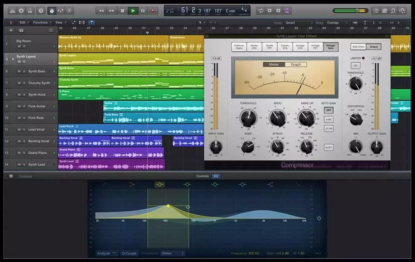Select the low shelf EQ band icon
Screen dimensions: 415x262
point(132,184)
